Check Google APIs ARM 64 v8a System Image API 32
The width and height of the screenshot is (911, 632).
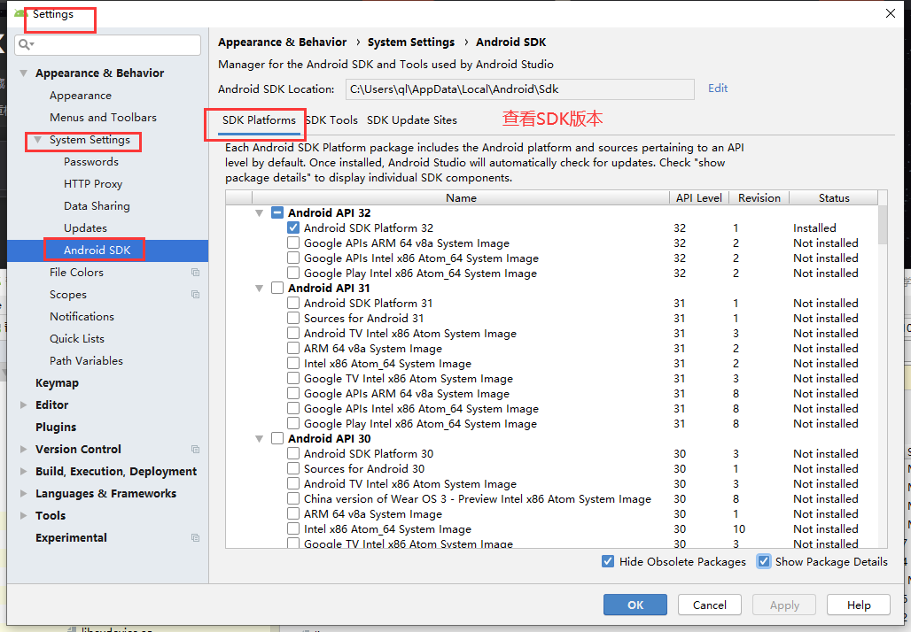[x=293, y=243]
